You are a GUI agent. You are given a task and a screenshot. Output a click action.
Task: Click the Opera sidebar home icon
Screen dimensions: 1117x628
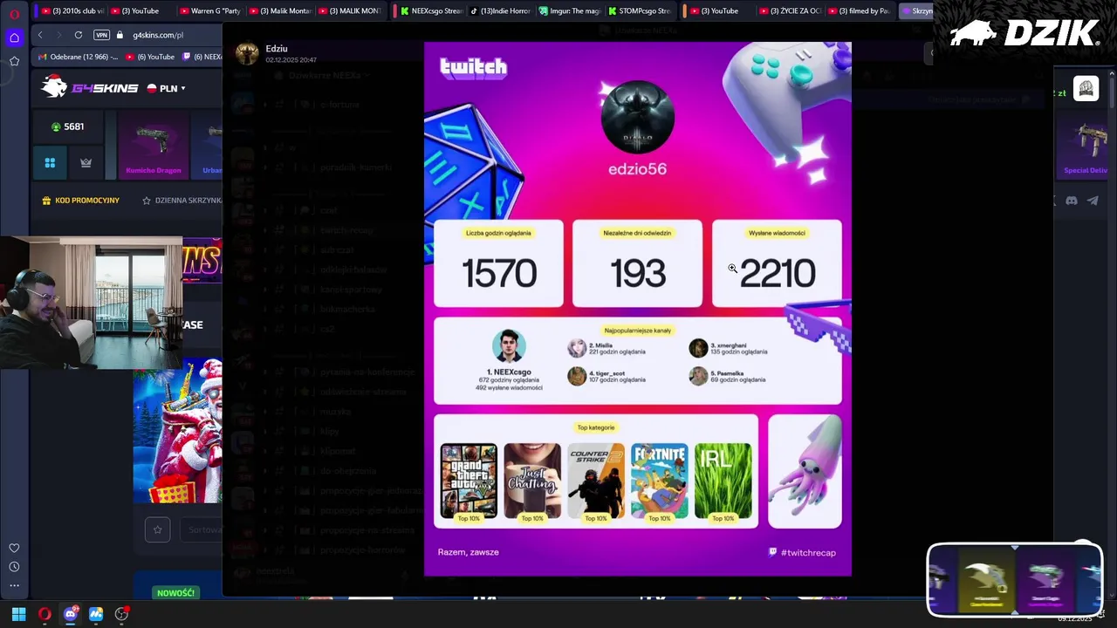point(14,38)
